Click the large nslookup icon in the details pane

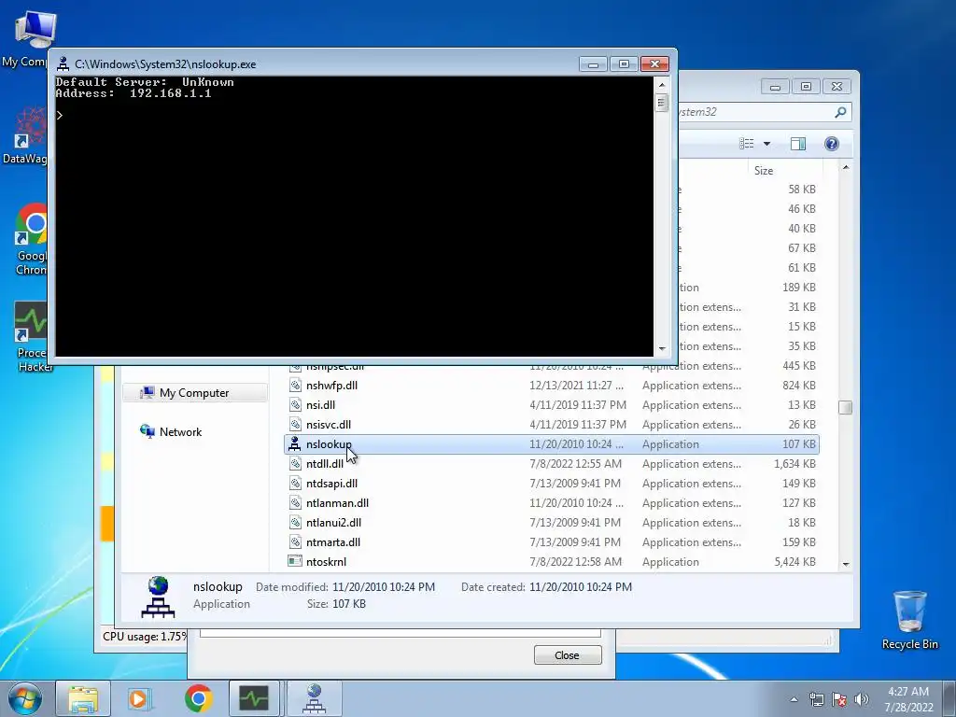click(x=158, y=597)
